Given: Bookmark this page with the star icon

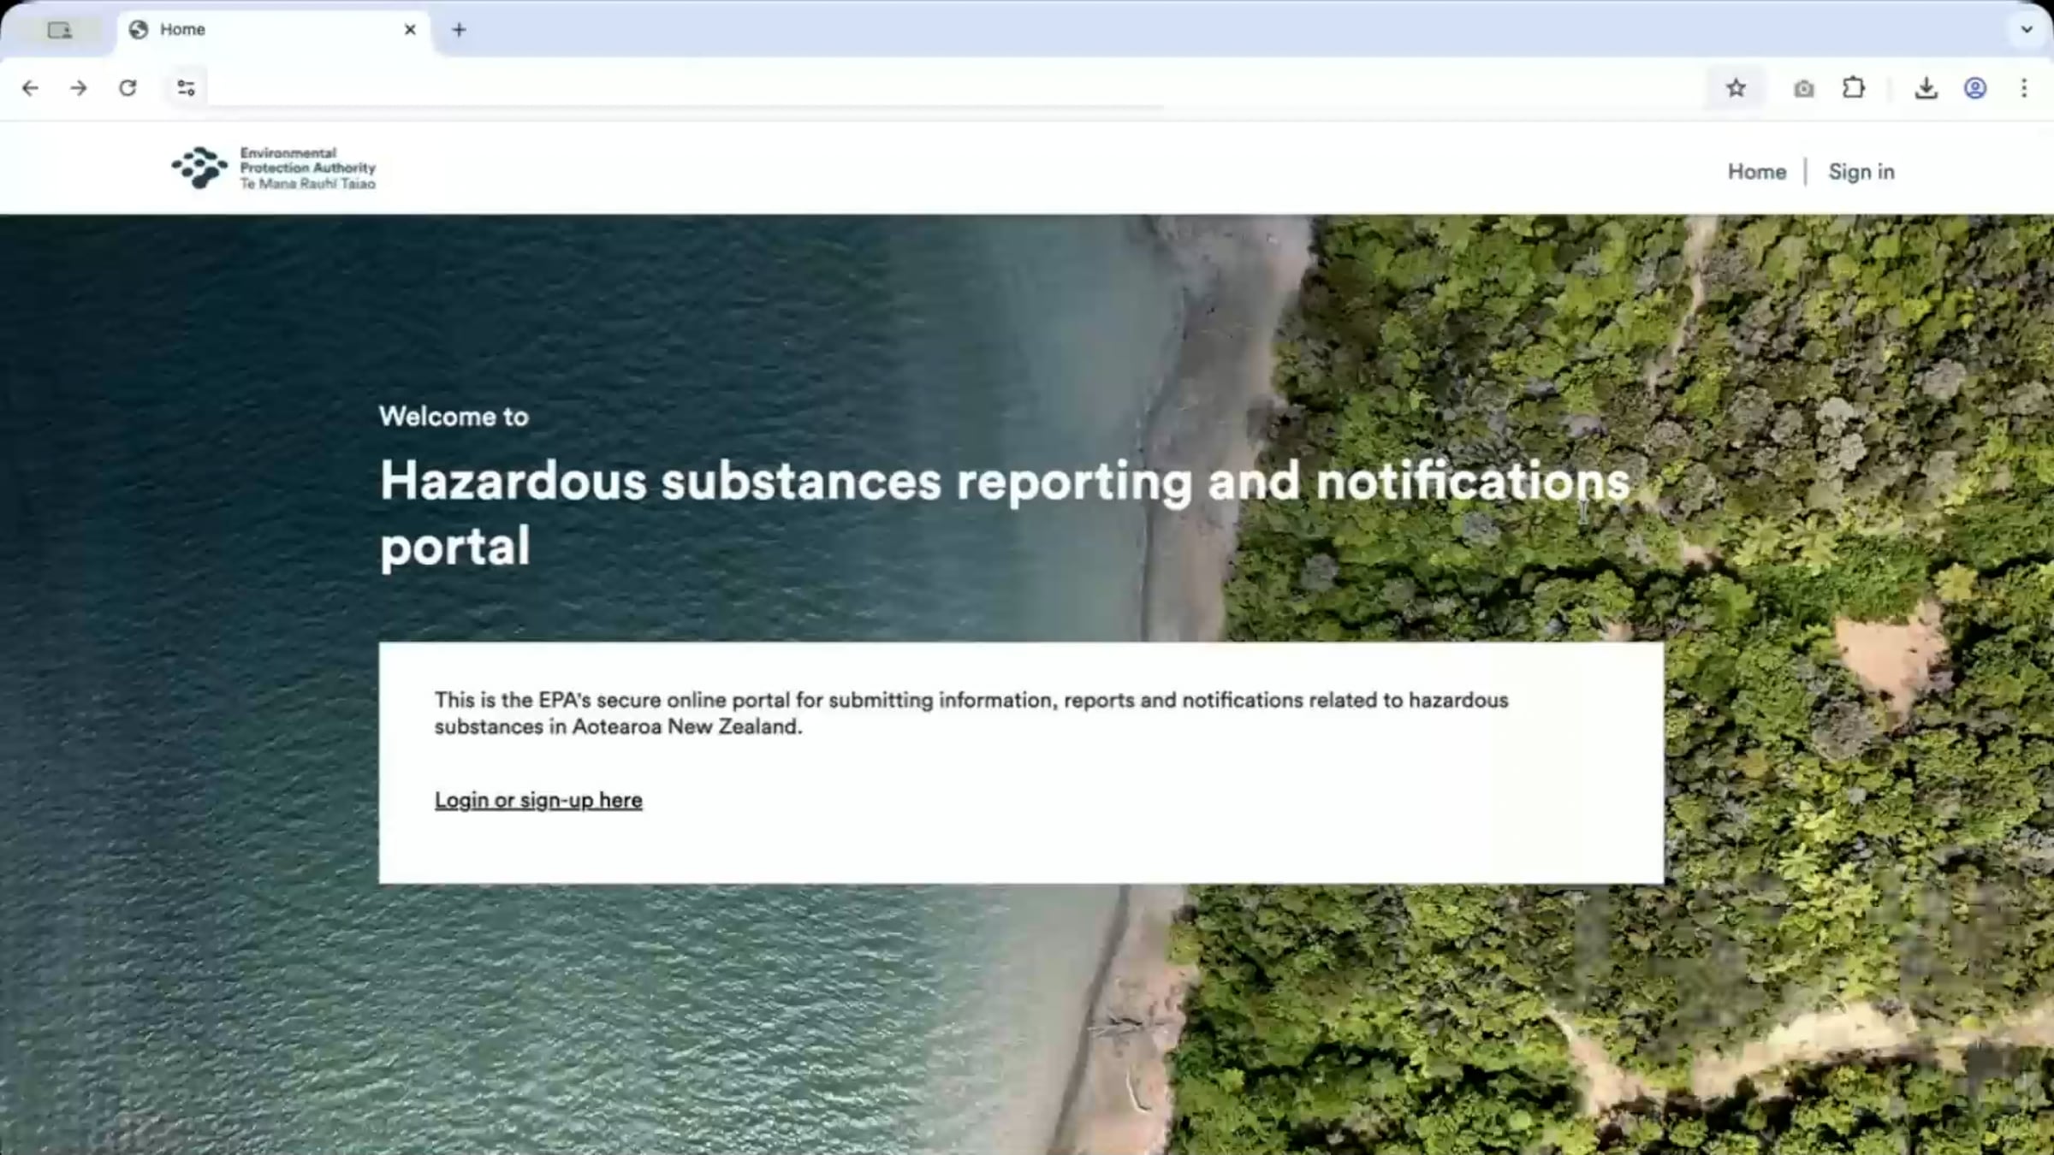Looking at the screenshot, I should click(1736, 88).
